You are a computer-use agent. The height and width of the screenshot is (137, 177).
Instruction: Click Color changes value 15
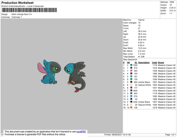click(x=139, y=23)
